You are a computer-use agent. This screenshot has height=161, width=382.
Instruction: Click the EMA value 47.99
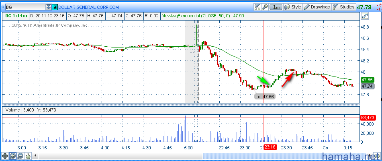[239, 17]
